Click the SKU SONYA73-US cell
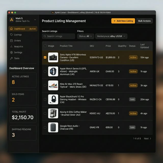This screenshot has width=163, height=163. 96,58
